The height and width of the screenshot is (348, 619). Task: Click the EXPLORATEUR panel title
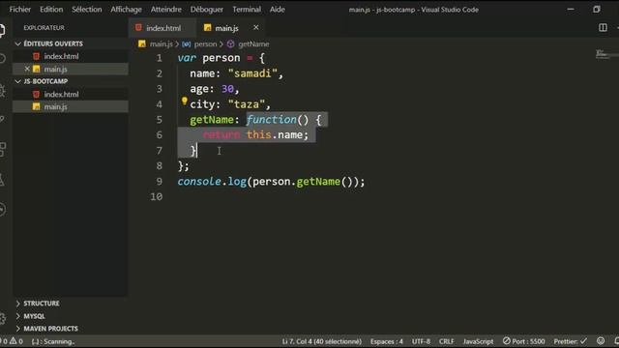(x=44, y=28)
